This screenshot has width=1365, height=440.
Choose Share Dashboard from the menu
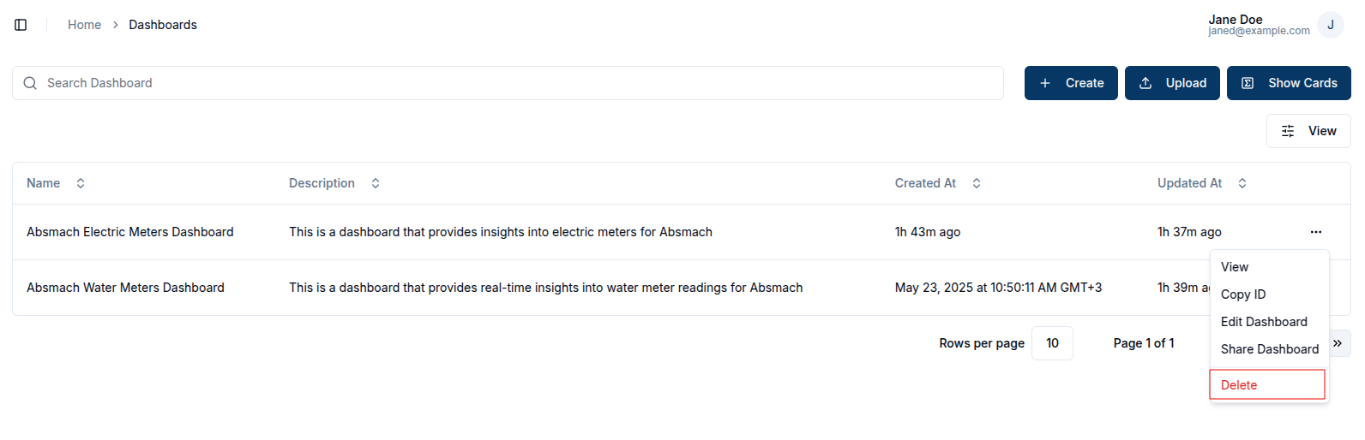tap(1269, 349)
